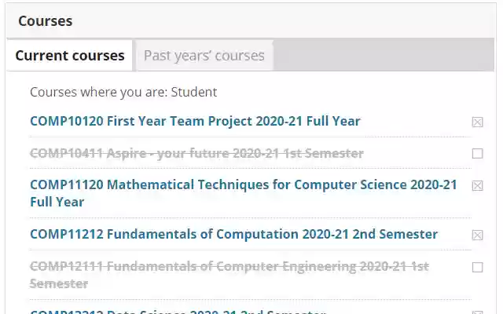This screenshot has height=314, width=503.
Task: Open COMP10120 First Year Team Project course
Action: click(x=195, y=121)
